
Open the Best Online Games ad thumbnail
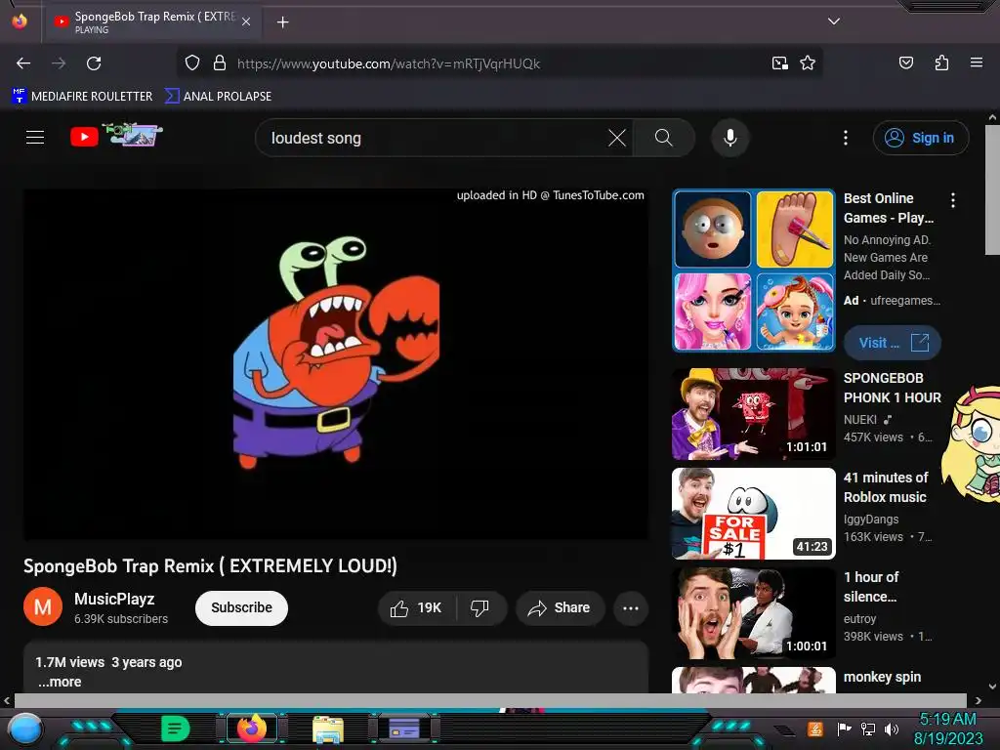coord(753,270)
